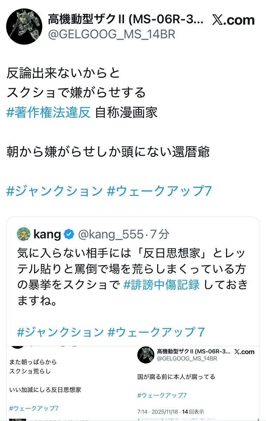Open the top @GELGOOG_MS_14BR handle
266x421 pixels.
(x=111, y=34)
